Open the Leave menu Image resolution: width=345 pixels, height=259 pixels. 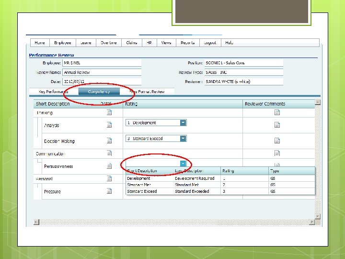click(x=86, y=43)
